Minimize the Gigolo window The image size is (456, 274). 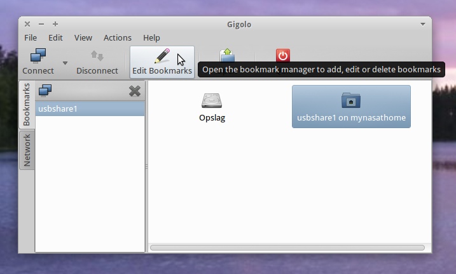click(41, 24)
